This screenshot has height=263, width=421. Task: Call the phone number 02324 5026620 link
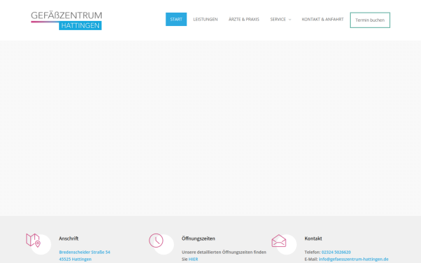[x=336, y=252]
